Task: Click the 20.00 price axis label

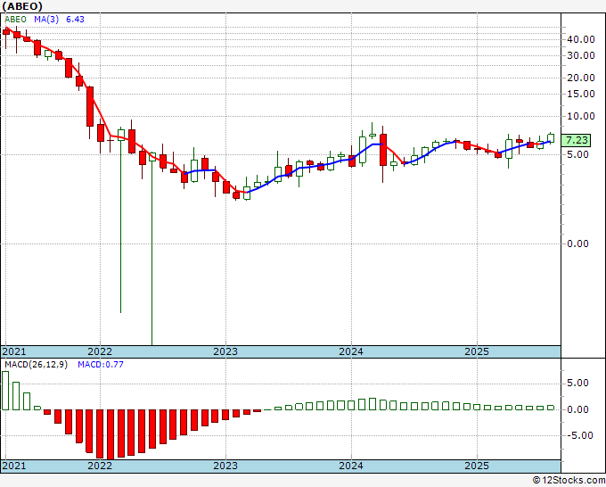Action: [580, 78]
